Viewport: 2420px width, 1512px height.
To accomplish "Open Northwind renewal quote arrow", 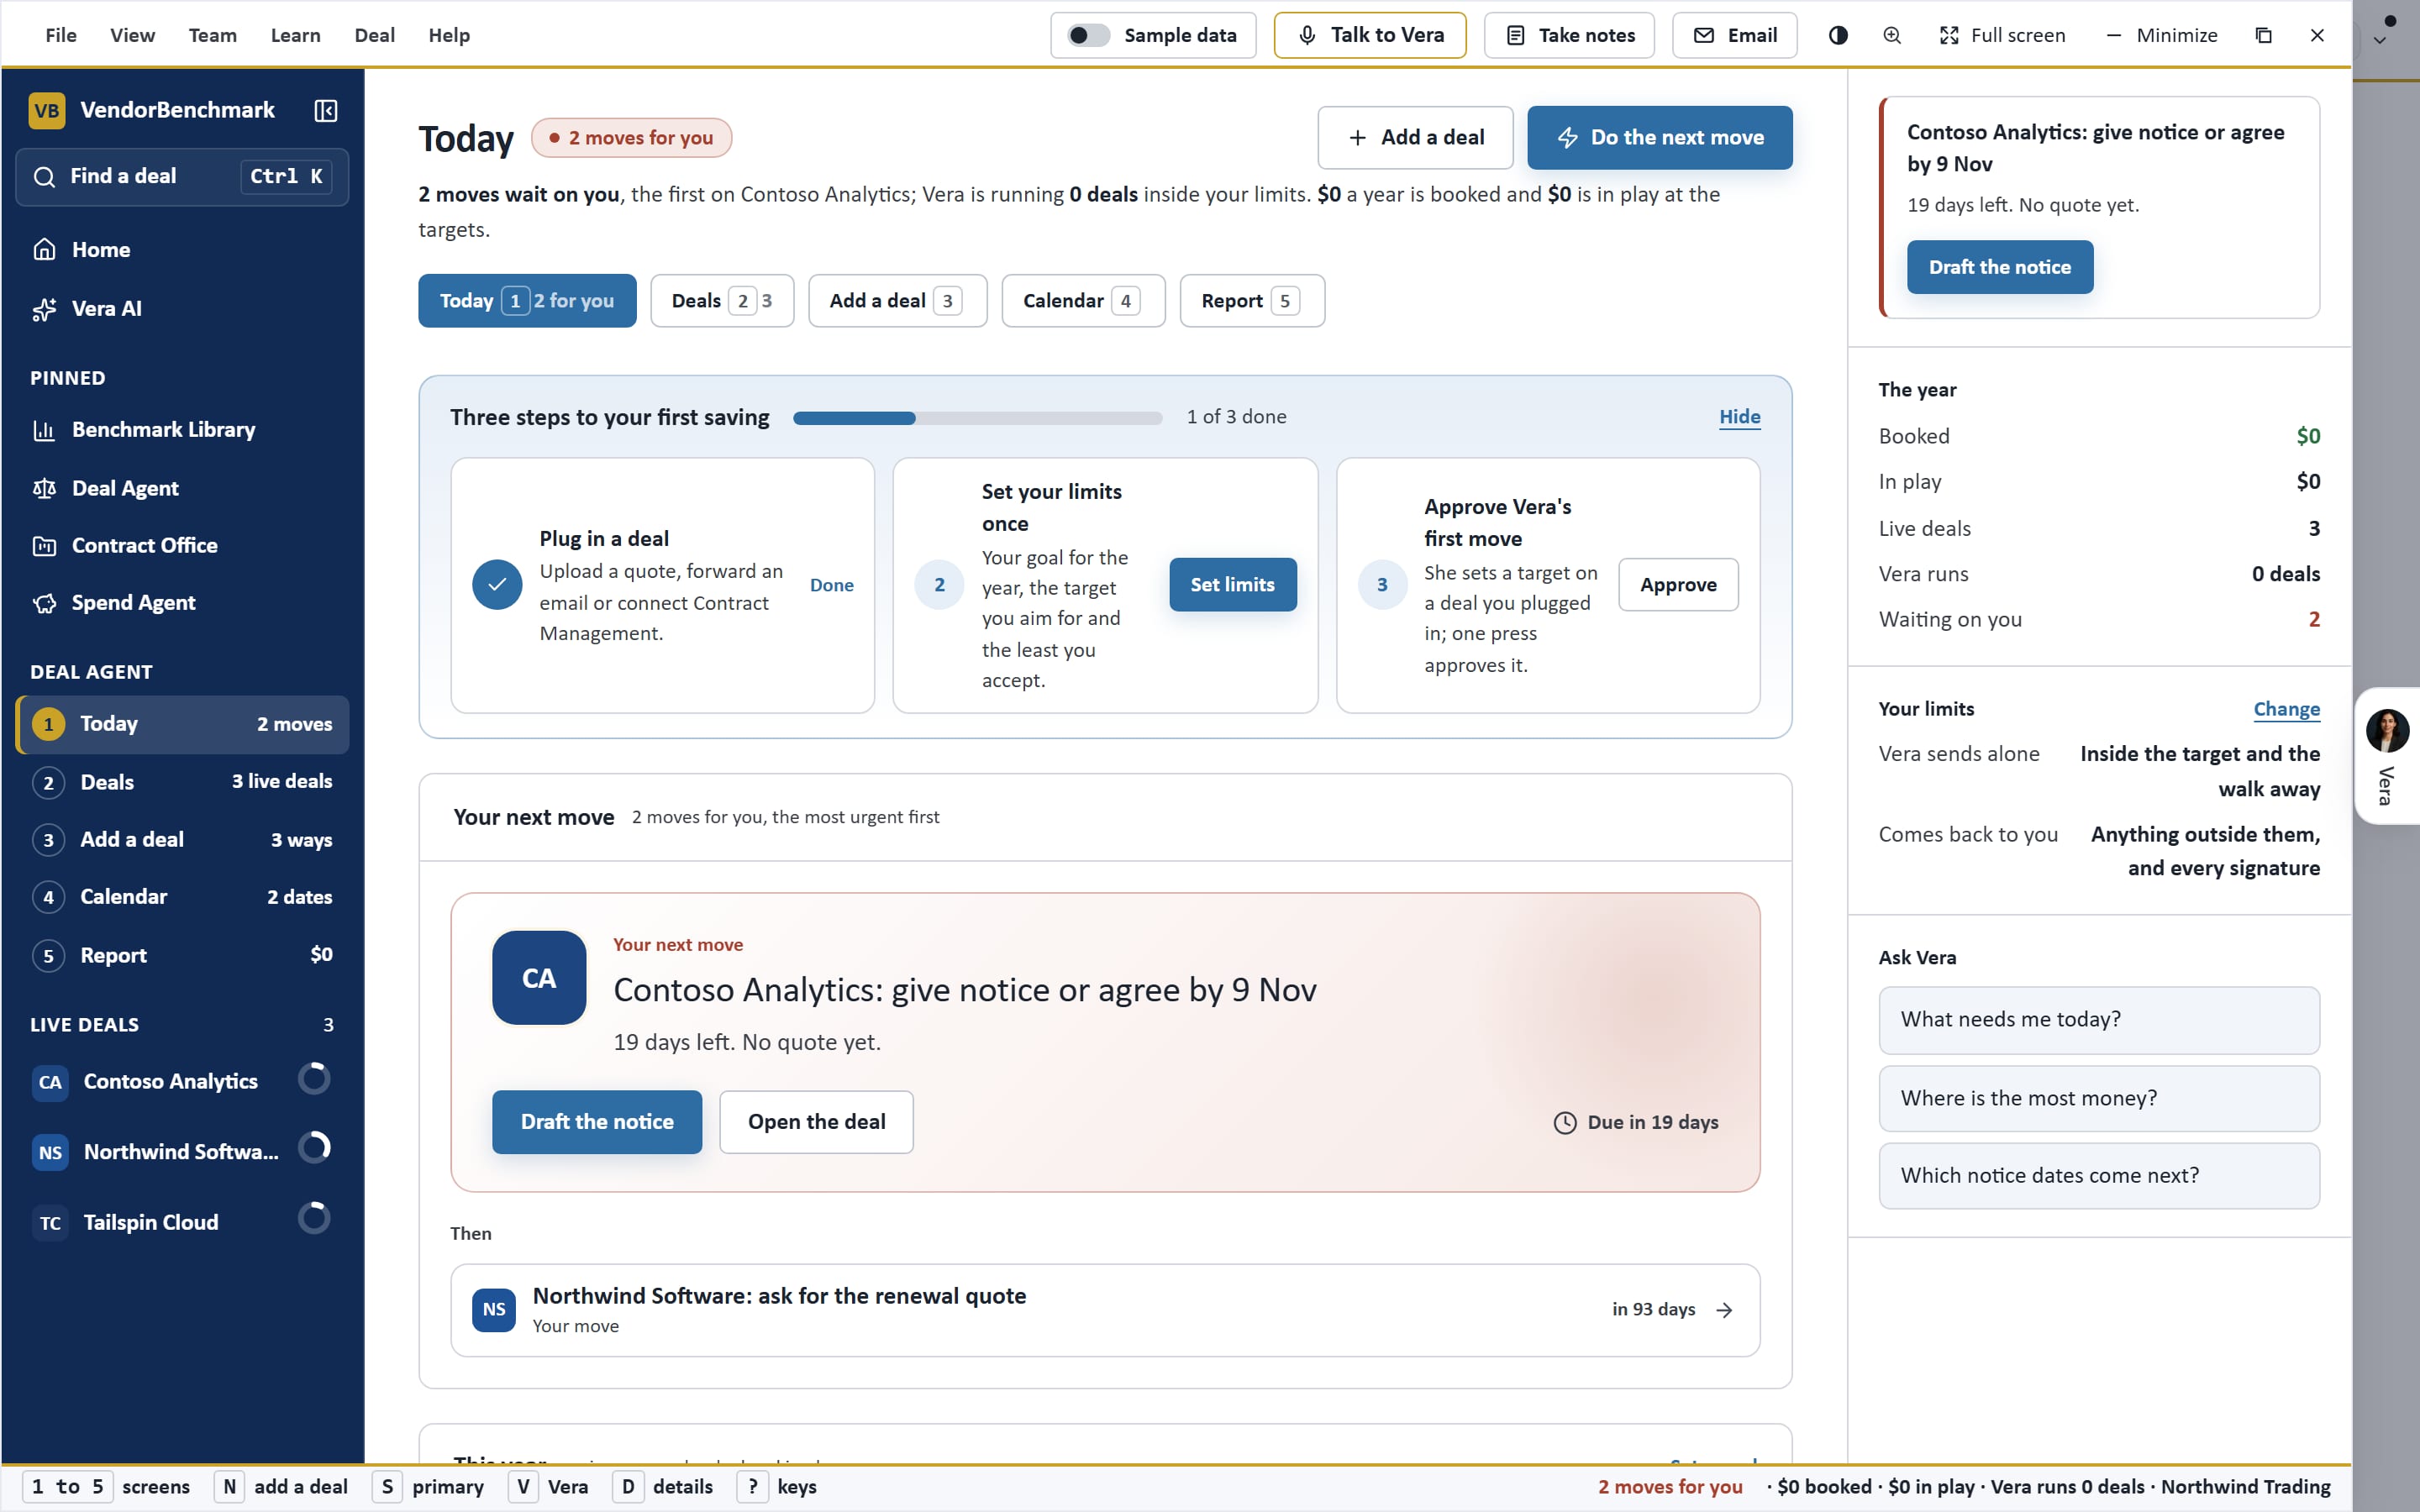I will [x=1724, y=1310].
